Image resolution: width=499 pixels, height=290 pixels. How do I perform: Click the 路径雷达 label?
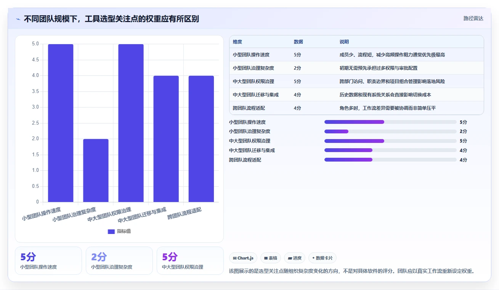(x=473, y=18)
